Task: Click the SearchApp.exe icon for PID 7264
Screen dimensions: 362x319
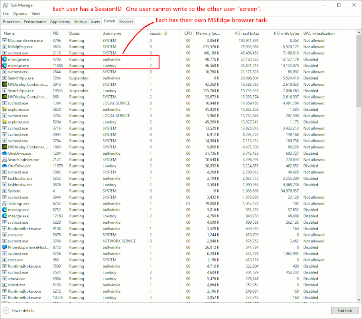Action: click(x=4, y=78)
